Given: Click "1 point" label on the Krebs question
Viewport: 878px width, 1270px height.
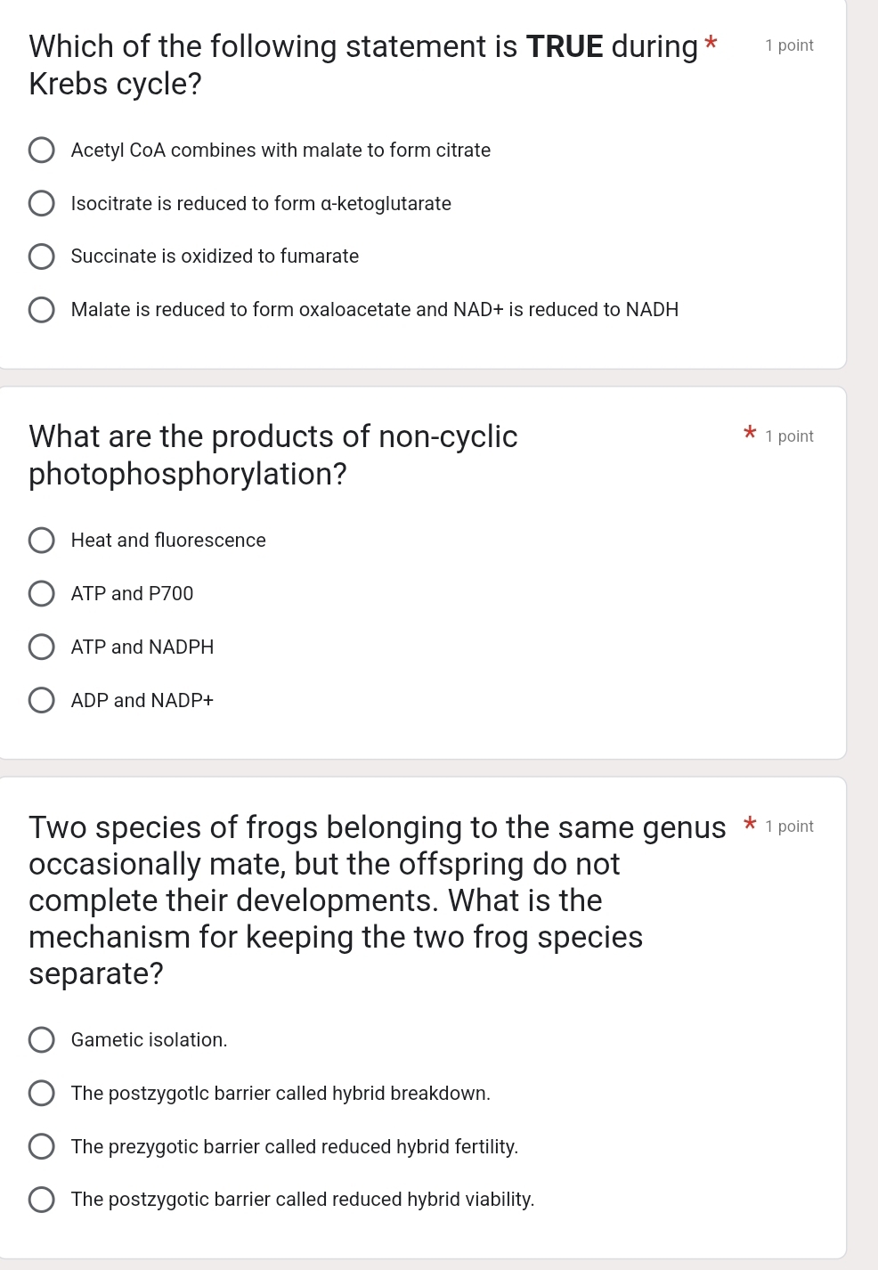Looking at the screenshot, I should (x=788, y=45).
